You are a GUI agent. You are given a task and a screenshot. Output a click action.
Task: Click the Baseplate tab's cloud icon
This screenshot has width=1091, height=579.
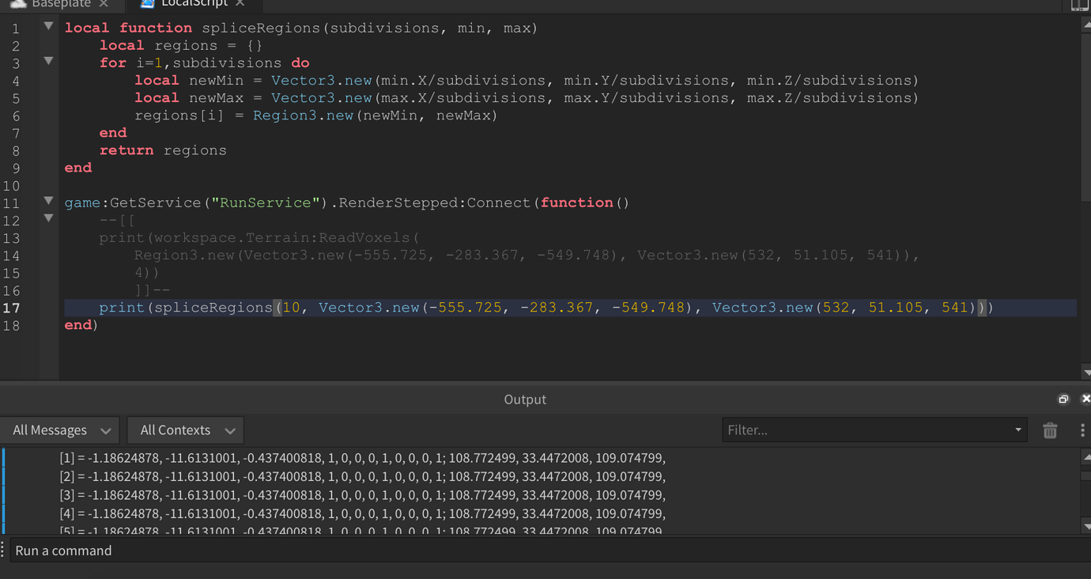pos(18,4)
